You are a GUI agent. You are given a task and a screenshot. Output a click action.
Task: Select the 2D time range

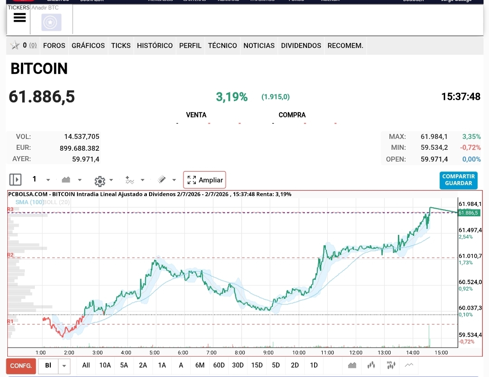295,365
